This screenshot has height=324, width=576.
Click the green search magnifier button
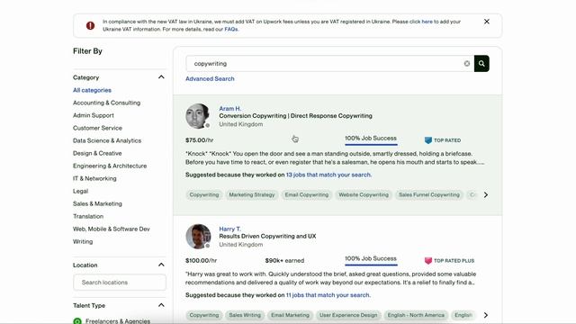point(481,64)
